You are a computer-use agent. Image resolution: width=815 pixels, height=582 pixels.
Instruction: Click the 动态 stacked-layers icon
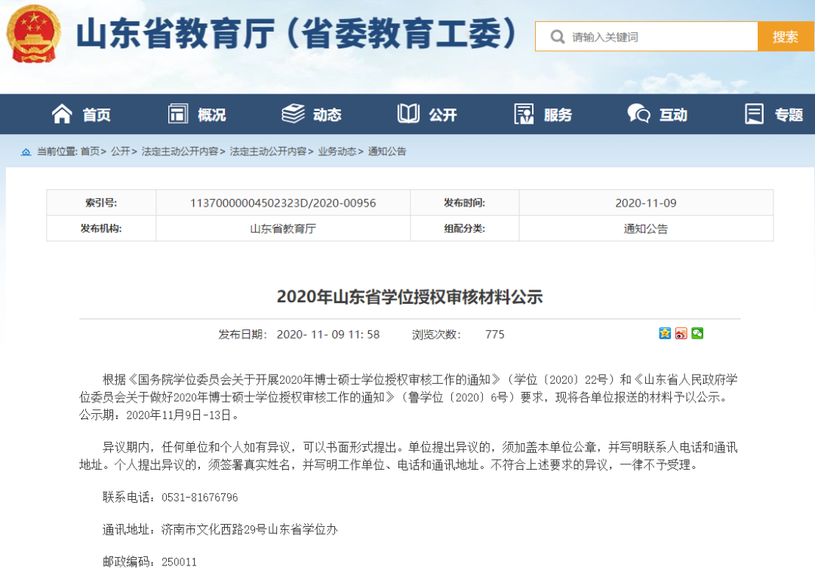click(x=293, y=114)
